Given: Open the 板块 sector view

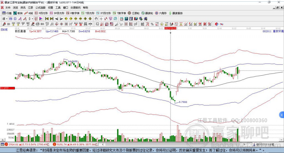Looking at the screenshot, I should (18, 13).
